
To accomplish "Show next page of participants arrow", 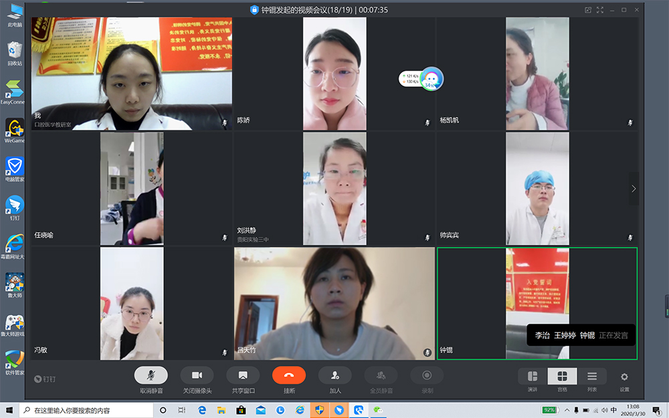I will (x=634, y=189).
